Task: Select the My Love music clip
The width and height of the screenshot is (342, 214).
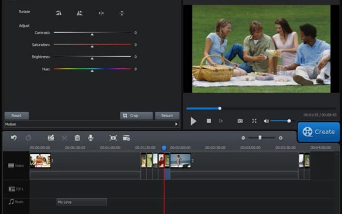Action: 82,202
